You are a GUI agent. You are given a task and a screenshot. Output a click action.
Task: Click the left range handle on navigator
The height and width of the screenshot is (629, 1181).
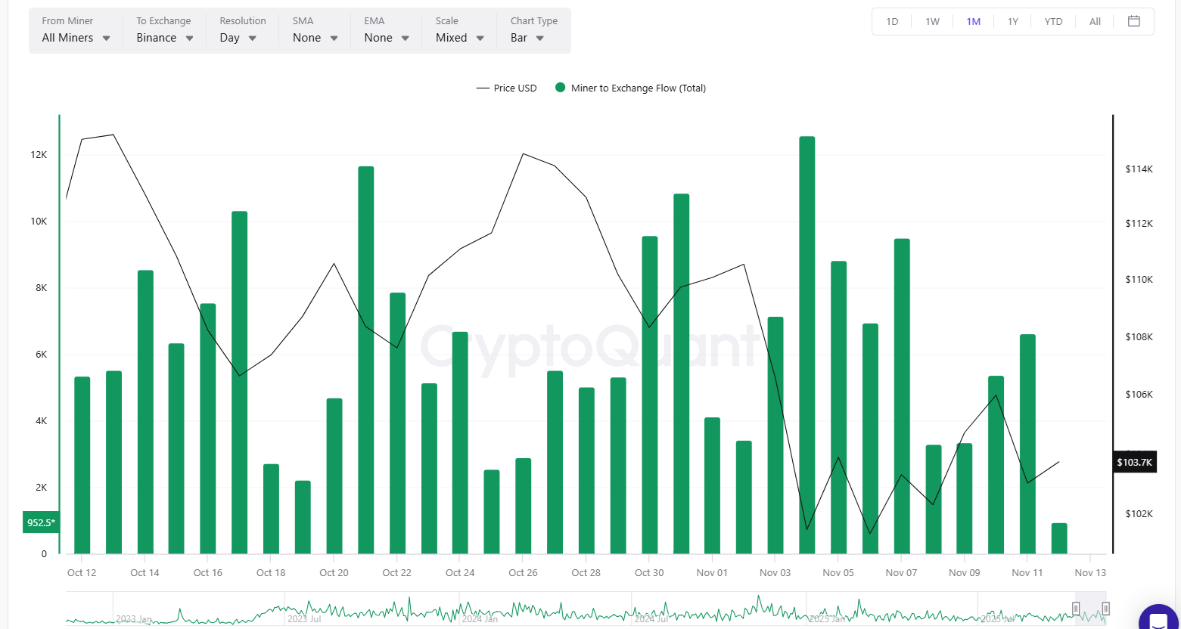pos(1076,609)
